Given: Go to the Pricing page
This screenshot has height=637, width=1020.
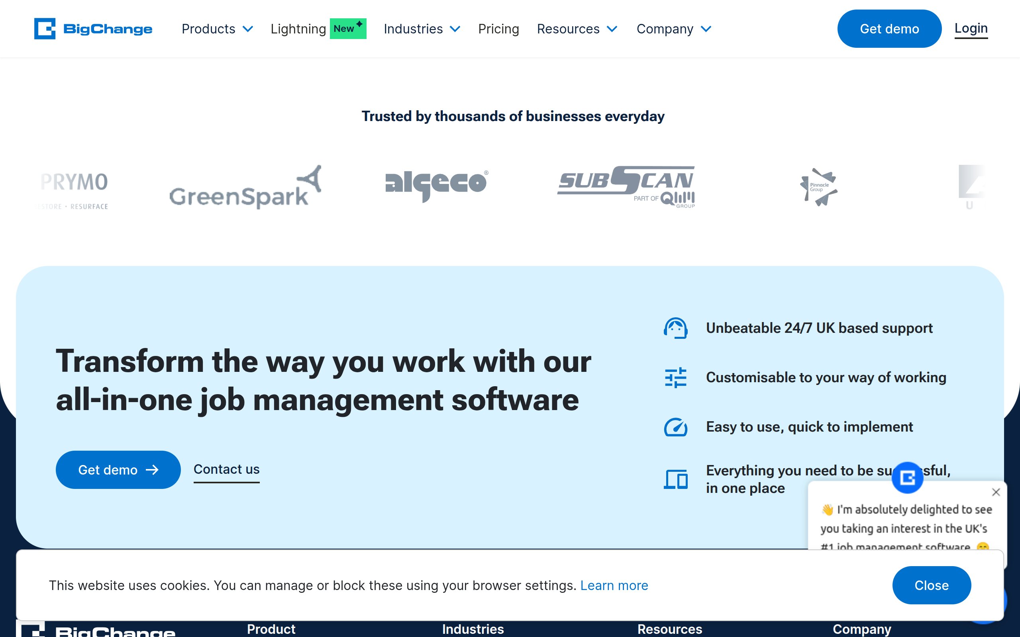Looking at the screenshot, I should pos(498,29).
